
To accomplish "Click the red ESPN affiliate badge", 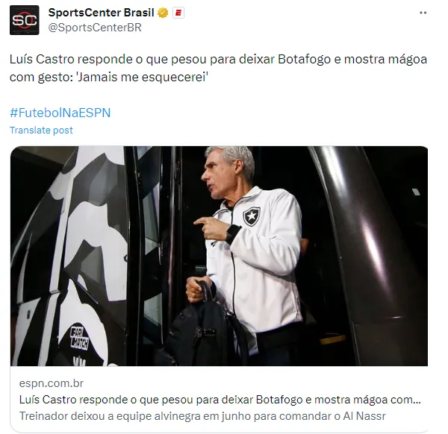I will pos(178,13).
